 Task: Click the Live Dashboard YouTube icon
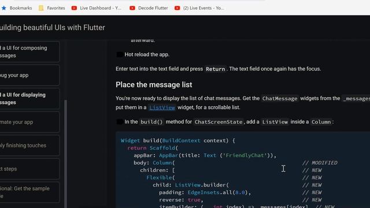coord(74,8)
